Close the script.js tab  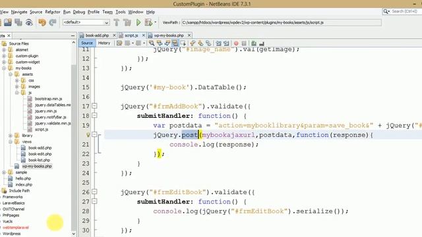(144, 35)
